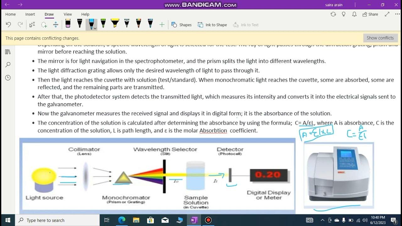Open the Windows Start menu
402x226 pixels.
(x=8, y=220)
